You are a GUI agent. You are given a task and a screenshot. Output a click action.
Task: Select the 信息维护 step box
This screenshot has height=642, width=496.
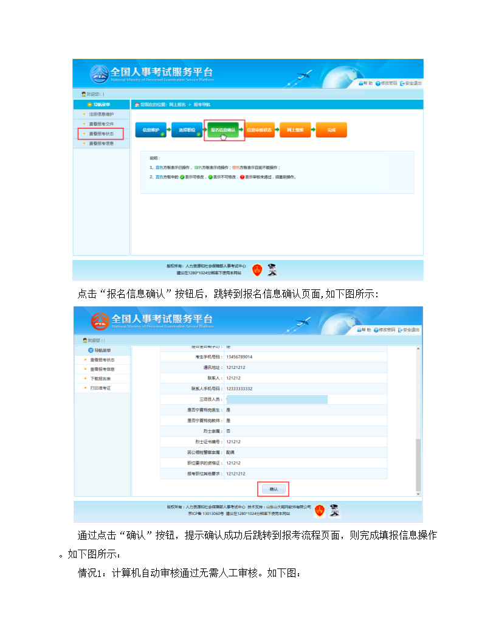coord(151,129)
